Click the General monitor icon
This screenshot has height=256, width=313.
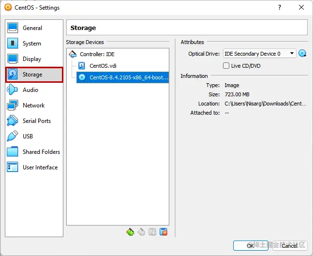point(13,28)
